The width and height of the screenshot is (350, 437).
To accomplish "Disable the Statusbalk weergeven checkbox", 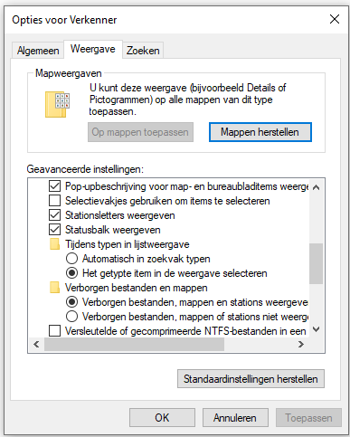I will [x=54, y=230].
